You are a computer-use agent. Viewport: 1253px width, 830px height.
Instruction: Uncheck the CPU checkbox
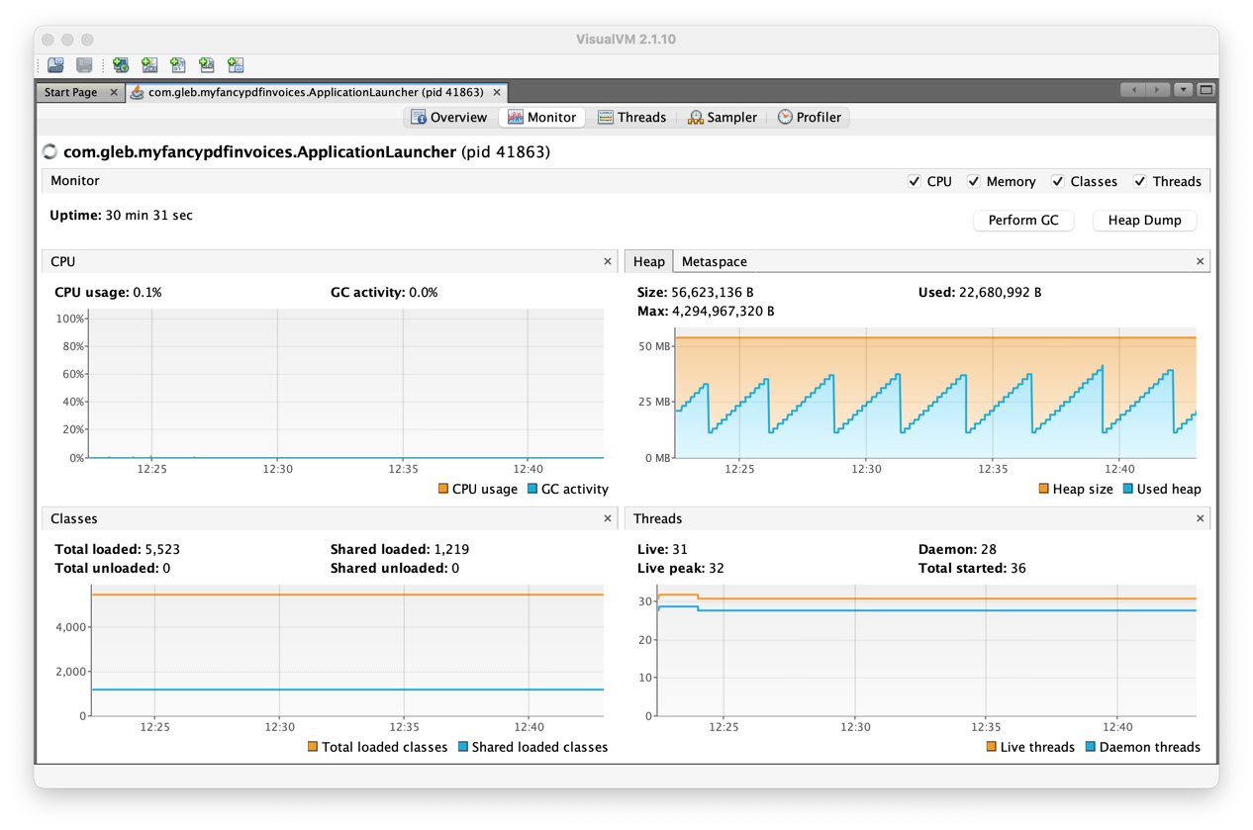(914, 181)
